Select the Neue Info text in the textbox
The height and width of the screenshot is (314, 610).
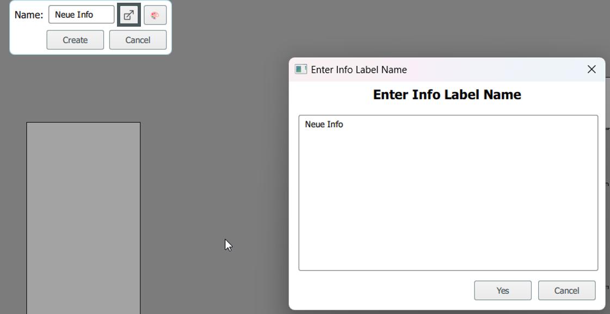(323, 124)
